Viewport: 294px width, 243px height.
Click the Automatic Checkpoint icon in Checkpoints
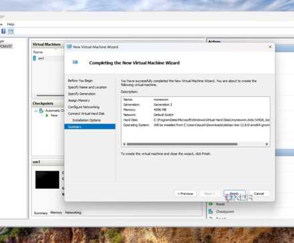(41, 110)
